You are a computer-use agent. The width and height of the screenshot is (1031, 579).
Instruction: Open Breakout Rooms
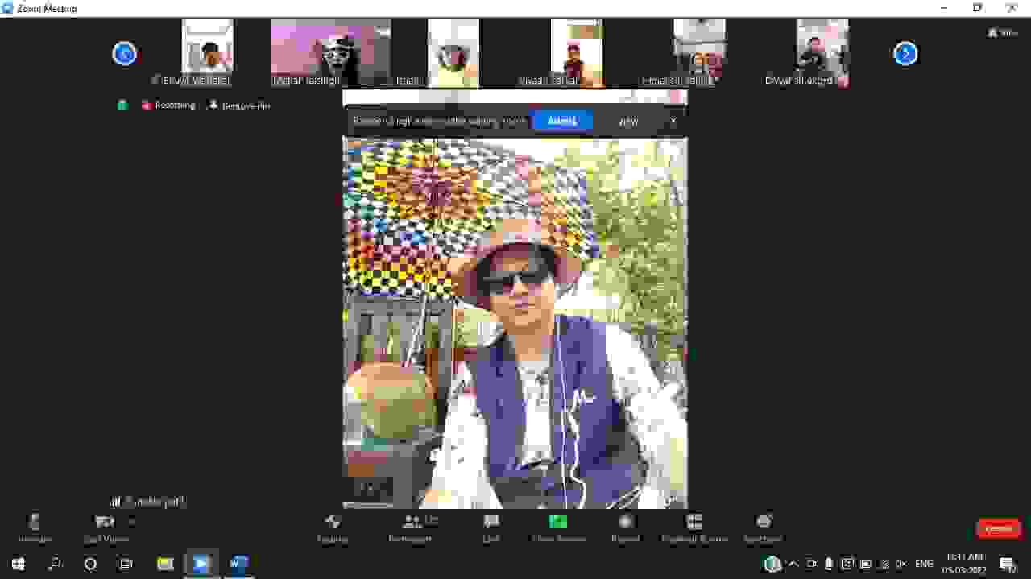coord(694,523)
